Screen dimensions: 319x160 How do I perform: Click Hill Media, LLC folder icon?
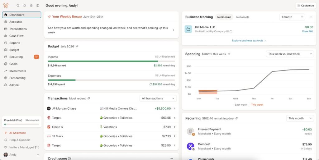188,29
